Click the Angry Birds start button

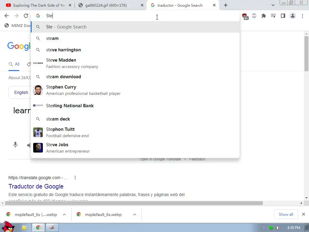pos(8,227)
